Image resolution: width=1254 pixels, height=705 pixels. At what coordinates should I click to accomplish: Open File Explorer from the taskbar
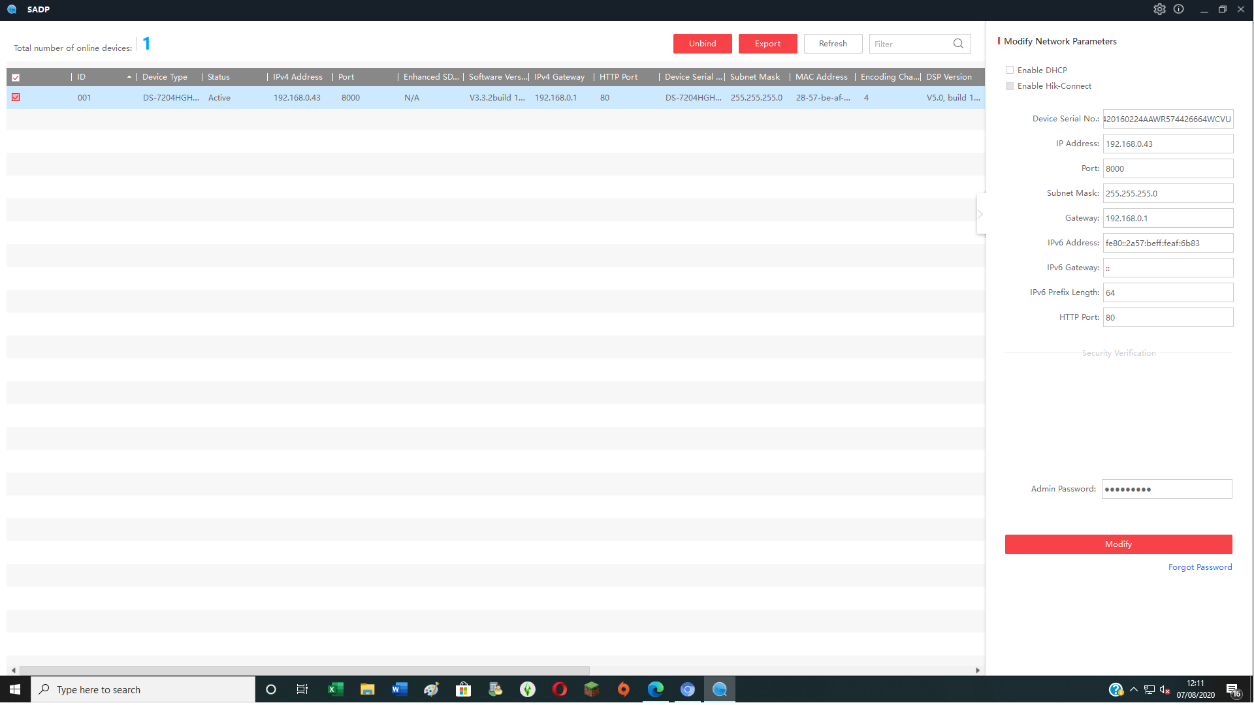(367, 689)
